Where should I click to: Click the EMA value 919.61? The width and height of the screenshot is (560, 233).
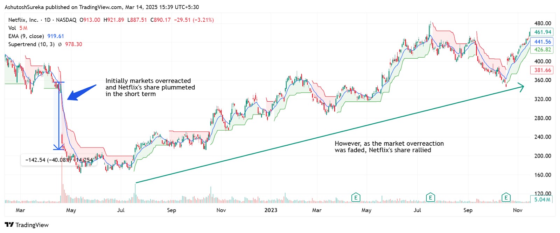56,36
